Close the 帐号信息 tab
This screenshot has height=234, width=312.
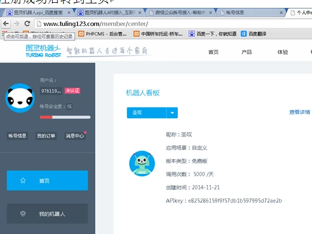[x=281, y=12]
